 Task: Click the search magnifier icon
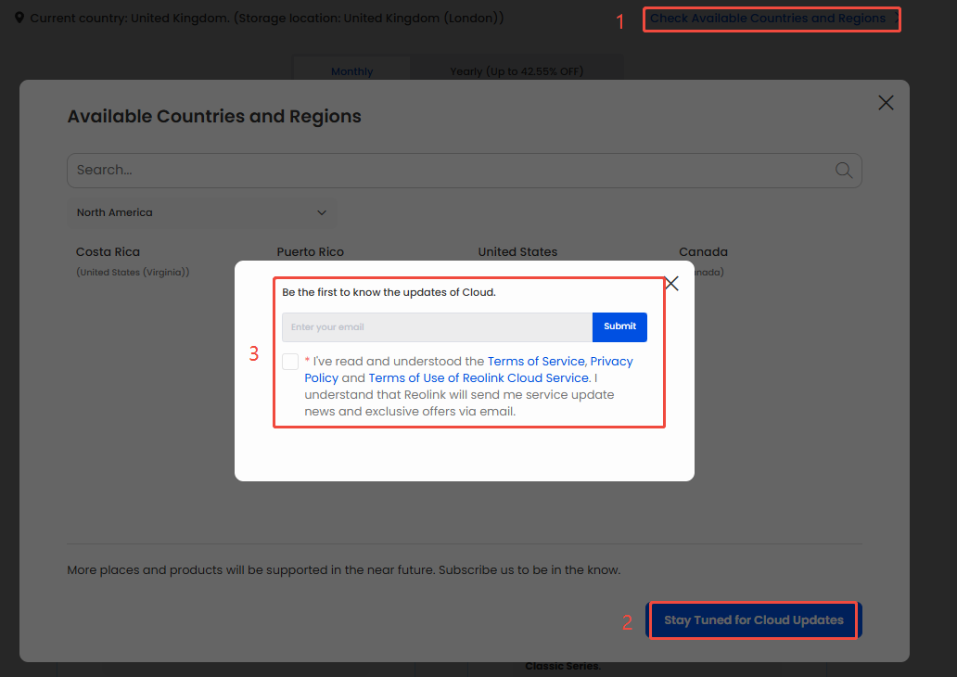tap(844, 171)
